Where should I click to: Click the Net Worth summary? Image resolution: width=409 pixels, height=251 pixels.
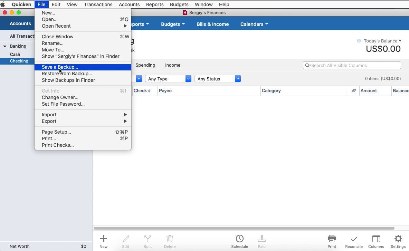coord(46,246)
